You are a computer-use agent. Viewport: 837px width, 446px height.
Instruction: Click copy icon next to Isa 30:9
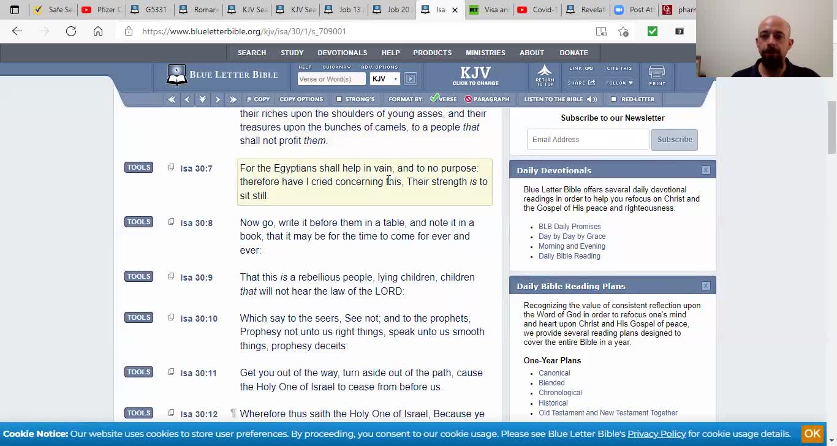[171, 276]
